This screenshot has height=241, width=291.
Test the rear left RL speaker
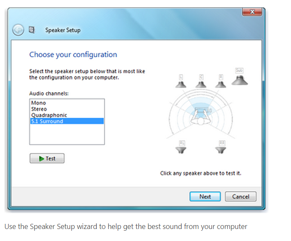pos(181,148)
